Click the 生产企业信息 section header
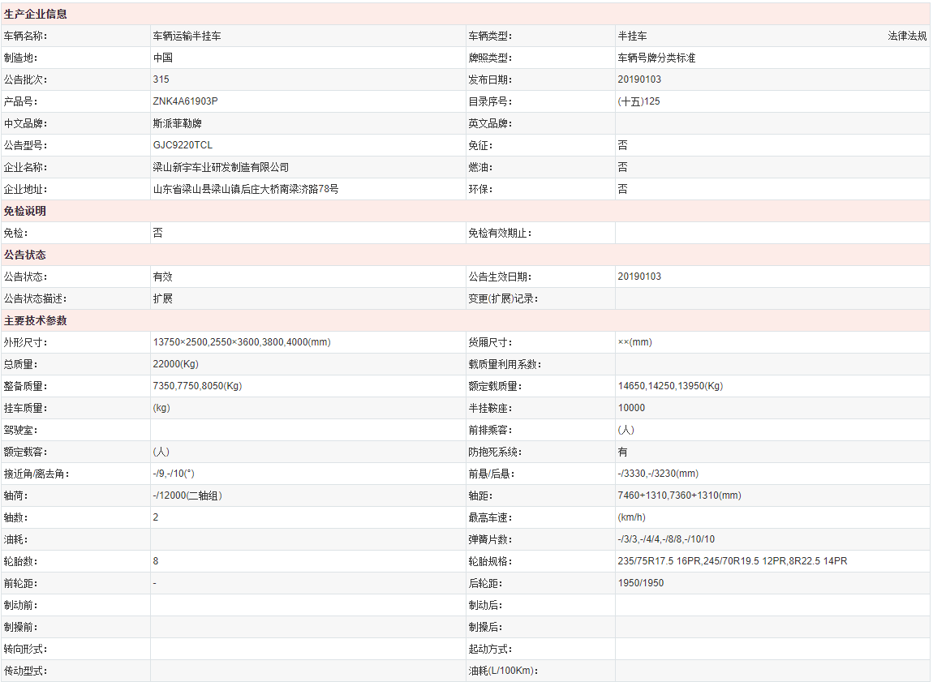Screen dimensions: 933x682 pos(36,15)
